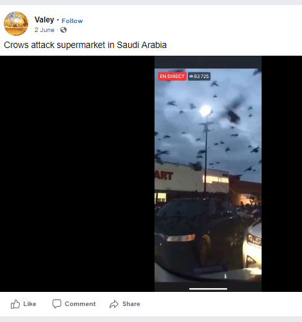Click the Share text label

tap(131, 304)
